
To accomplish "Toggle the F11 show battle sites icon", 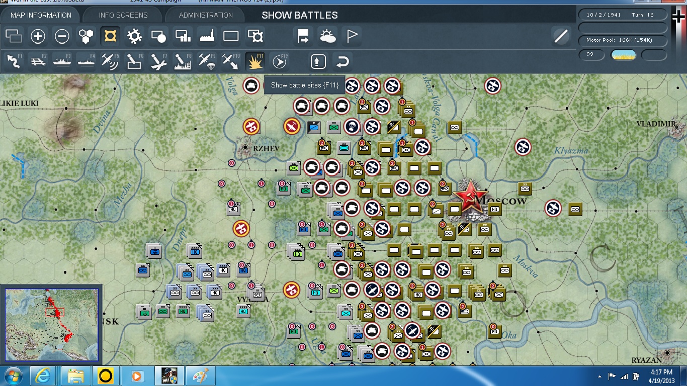I will pyautogui.click(x=255, y=61).
